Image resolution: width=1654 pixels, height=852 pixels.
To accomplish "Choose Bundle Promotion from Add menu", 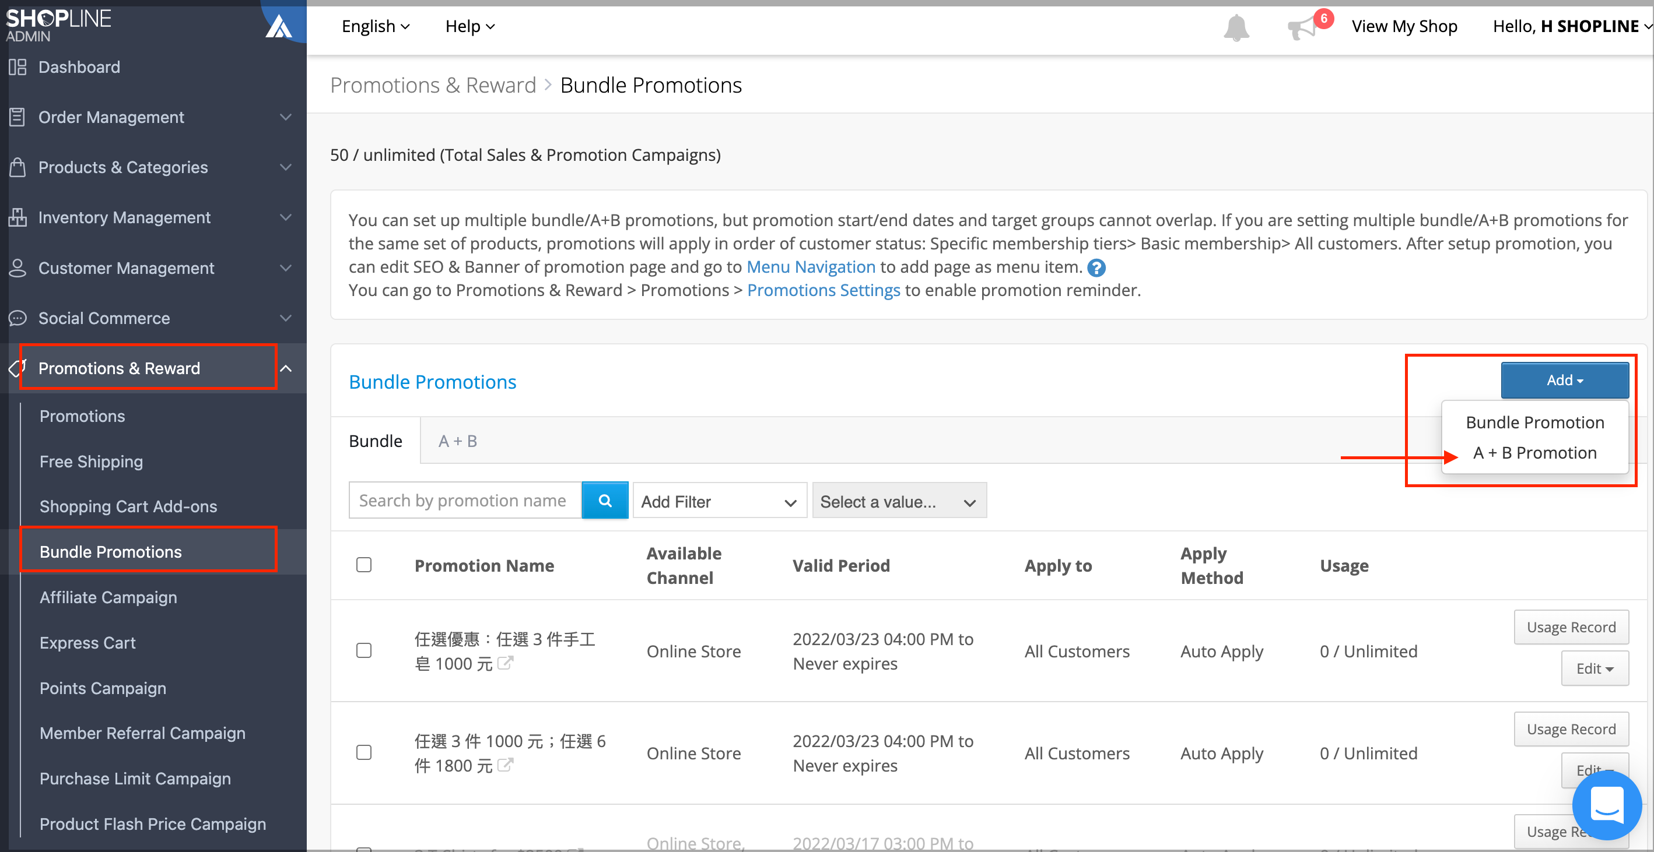I will (x=1534, y=422).
